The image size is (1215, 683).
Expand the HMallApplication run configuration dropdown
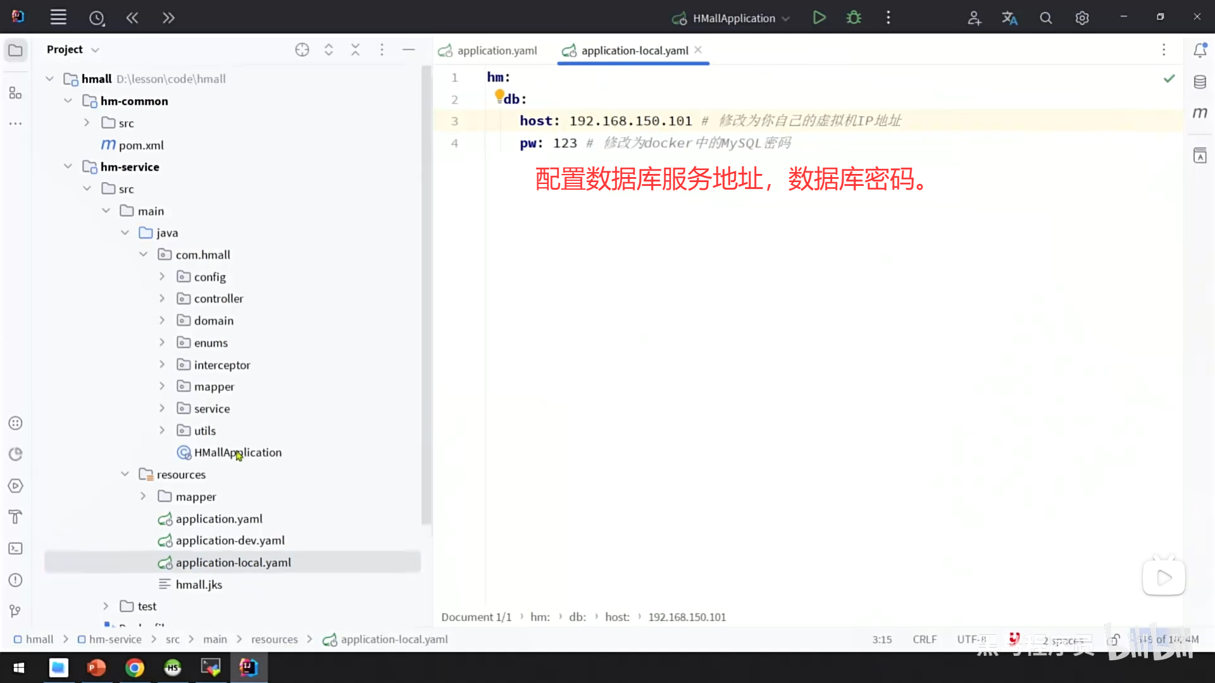point(785,18)
